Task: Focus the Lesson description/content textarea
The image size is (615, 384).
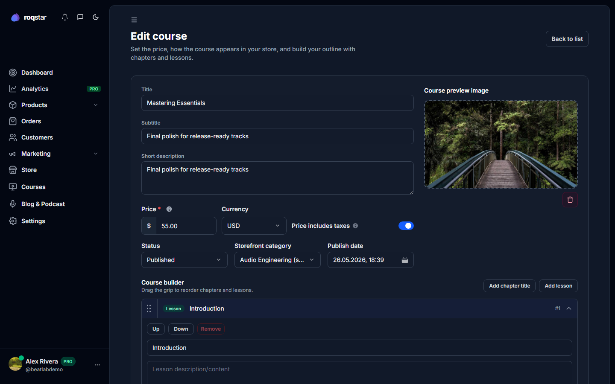Action: click(x=360, y=373)
